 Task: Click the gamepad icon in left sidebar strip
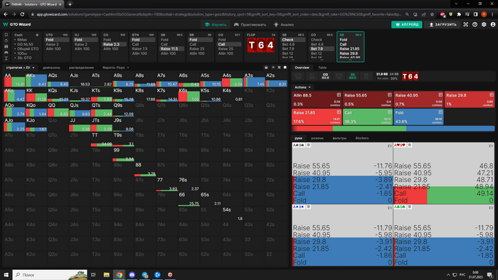click(6, 53)
